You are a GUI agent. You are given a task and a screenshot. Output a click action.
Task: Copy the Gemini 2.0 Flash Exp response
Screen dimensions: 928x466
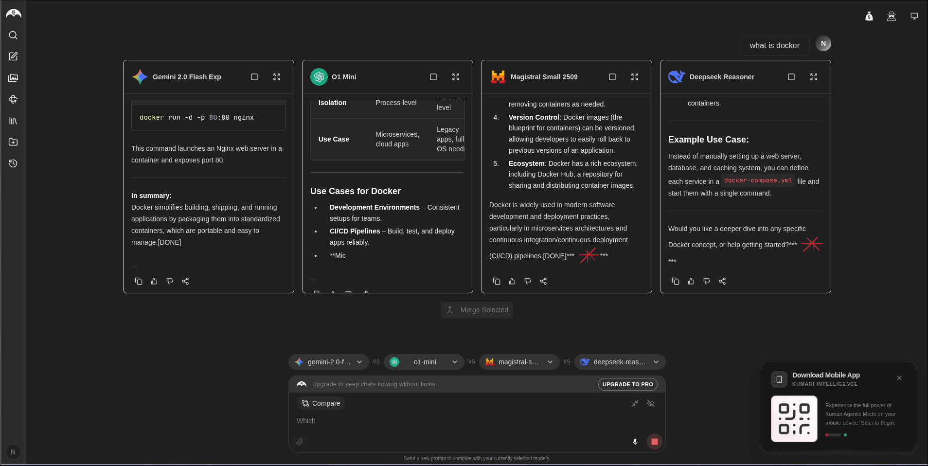139,281
